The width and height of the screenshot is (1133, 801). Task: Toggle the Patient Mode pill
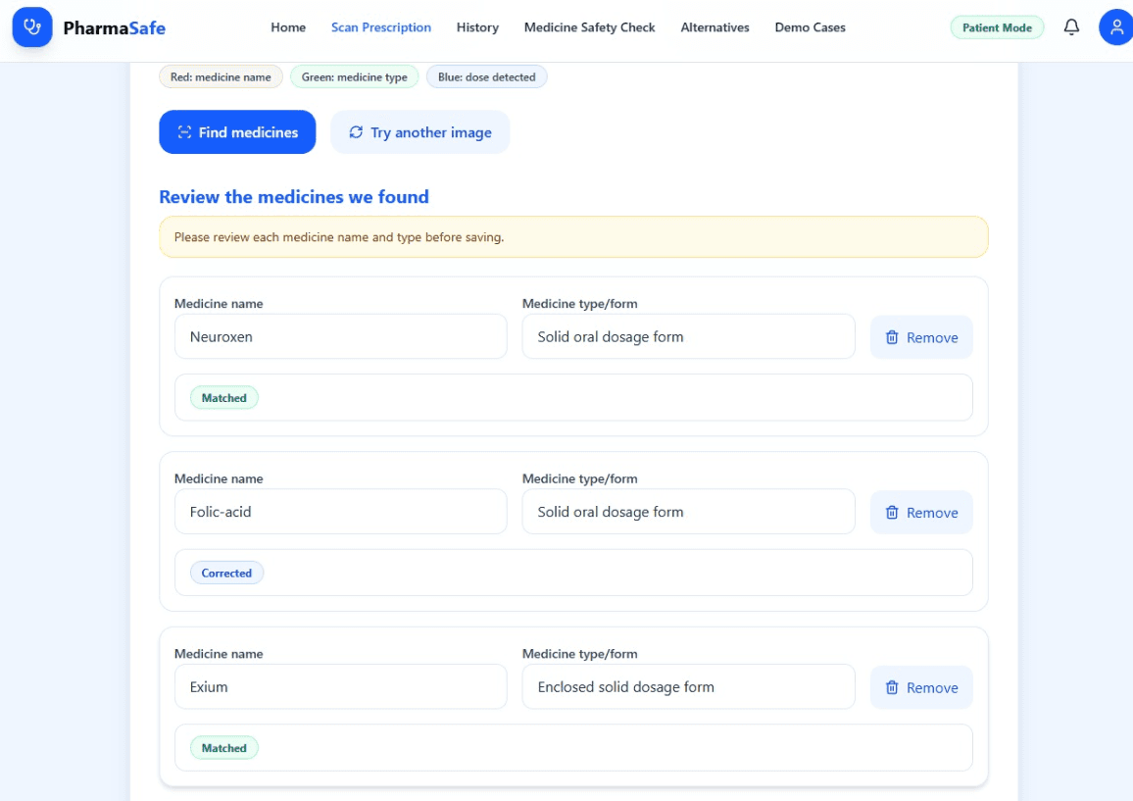[x=997, y=27]
